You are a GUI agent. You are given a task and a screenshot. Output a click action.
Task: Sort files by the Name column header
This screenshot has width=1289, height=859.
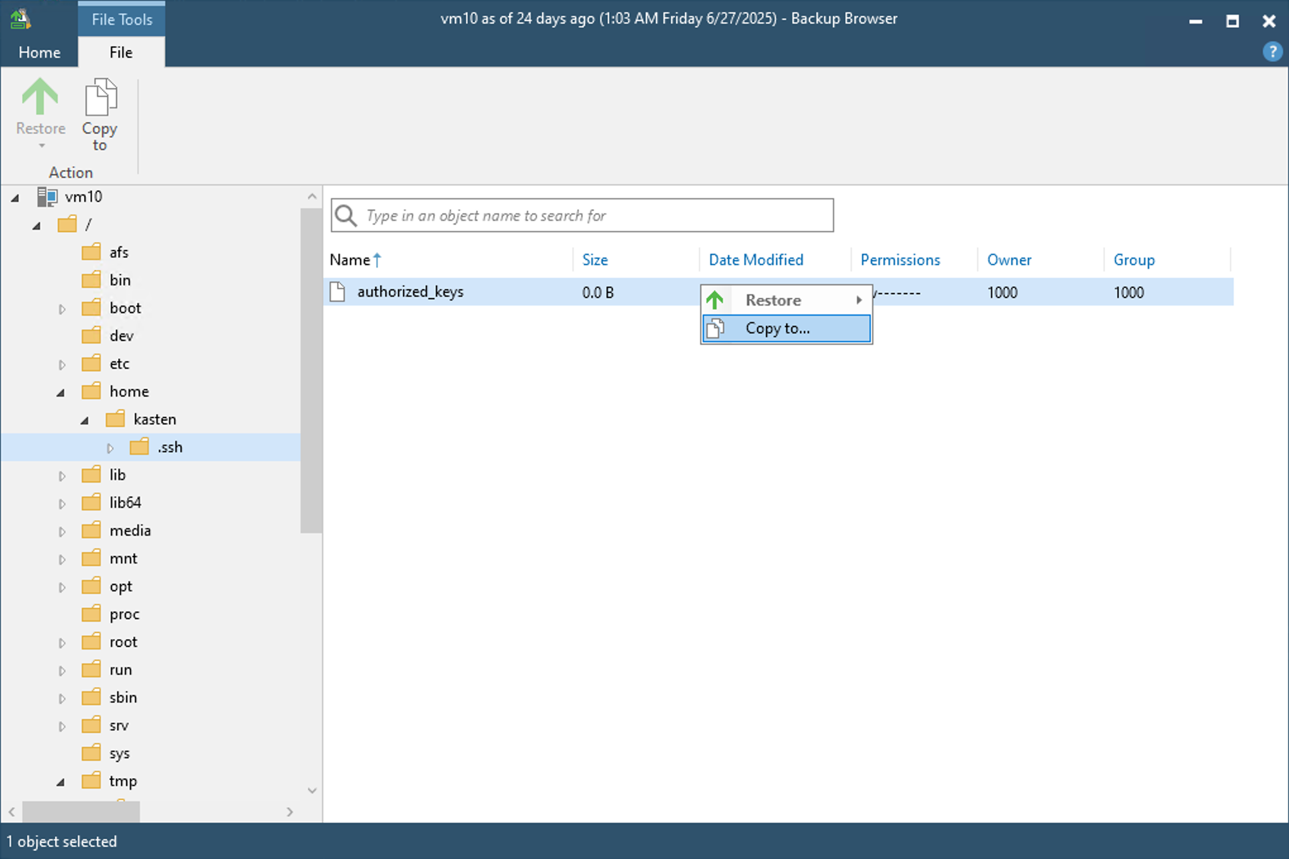(348, 259)
